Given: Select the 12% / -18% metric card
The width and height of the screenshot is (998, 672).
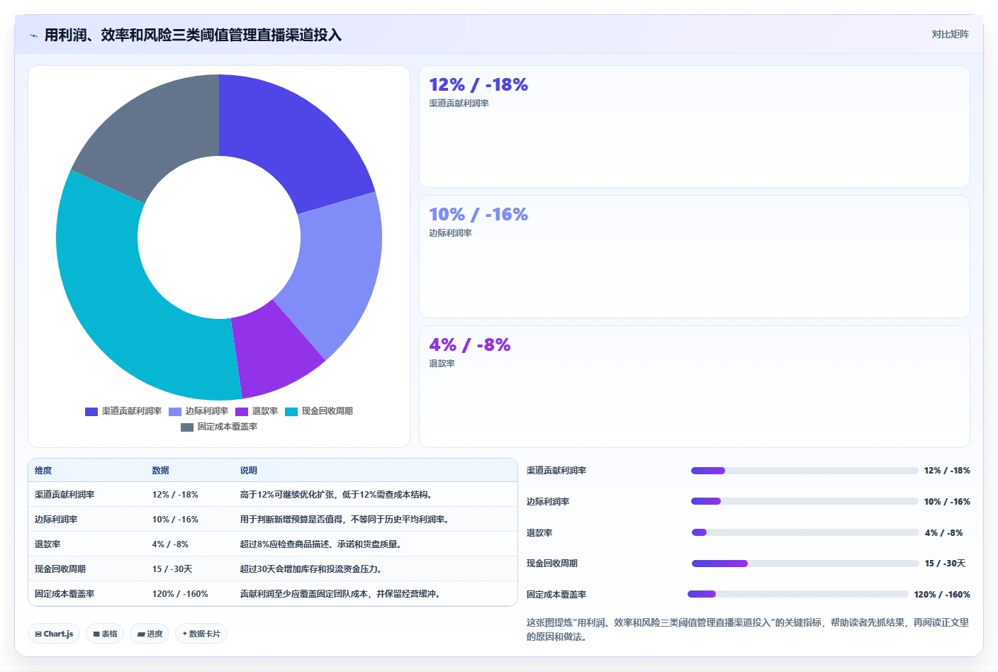Looking at the screenshot, I should point(695,127).
